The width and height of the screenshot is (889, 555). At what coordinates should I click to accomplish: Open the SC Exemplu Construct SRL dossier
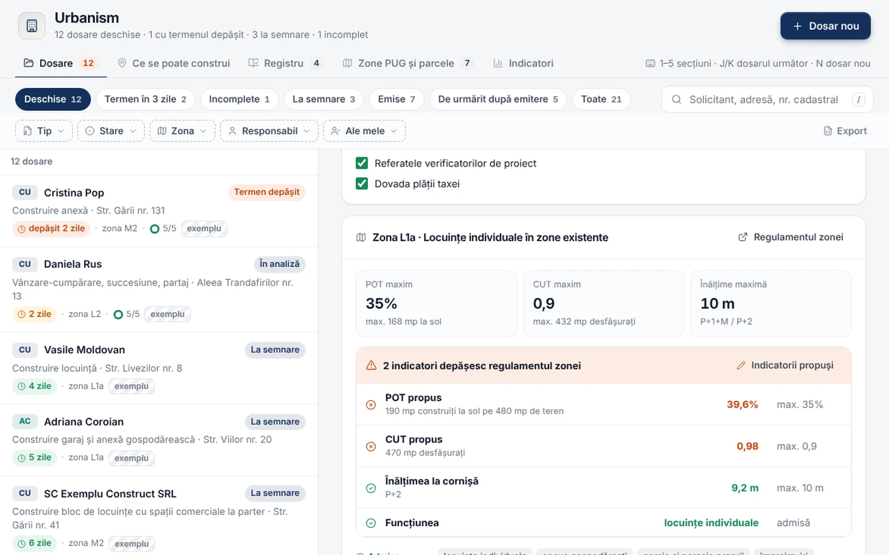(159, 516)
